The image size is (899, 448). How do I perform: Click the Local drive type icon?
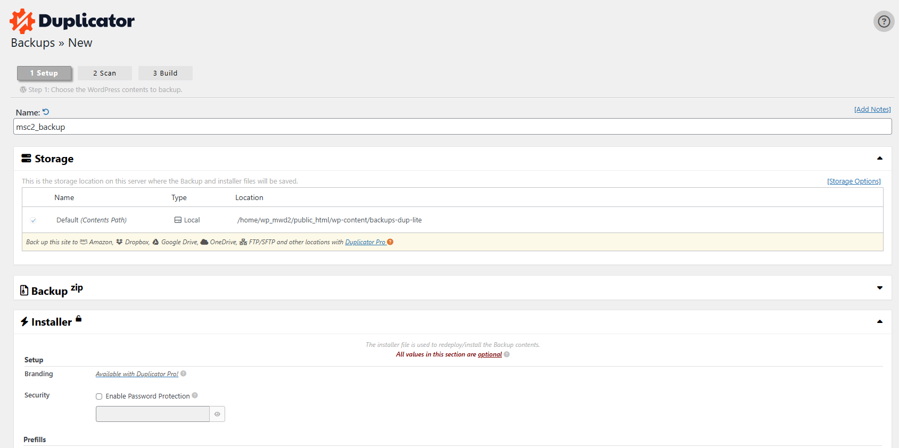tap(178, 220)
